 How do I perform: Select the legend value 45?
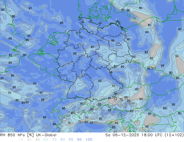point(37,140)
